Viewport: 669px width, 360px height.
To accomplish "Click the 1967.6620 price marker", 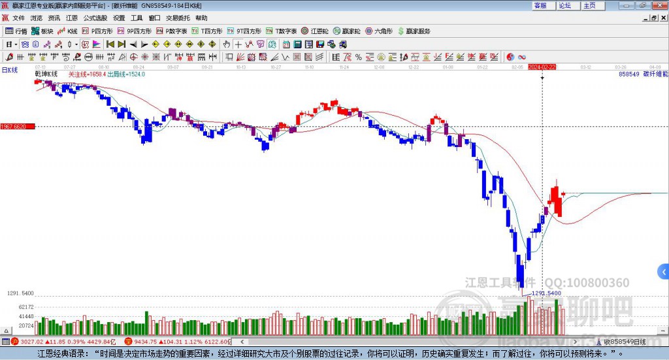I will pyautogui.click(x=18, y=127).
